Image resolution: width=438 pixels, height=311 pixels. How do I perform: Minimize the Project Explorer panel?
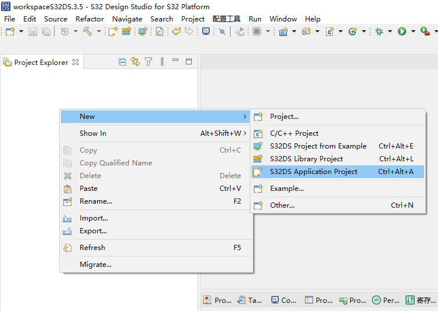(175, 60)
